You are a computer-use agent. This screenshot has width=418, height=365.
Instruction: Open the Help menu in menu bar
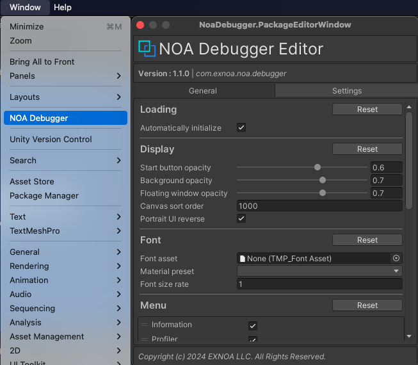63,7
